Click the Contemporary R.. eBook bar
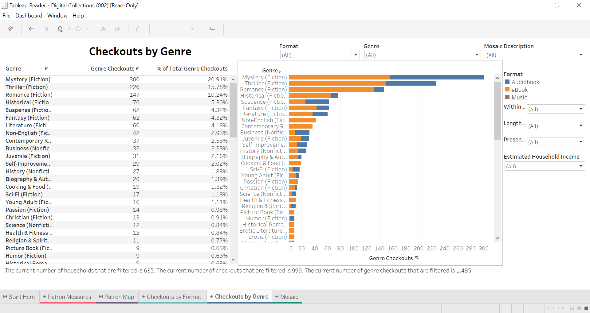 tap(301, 126)
